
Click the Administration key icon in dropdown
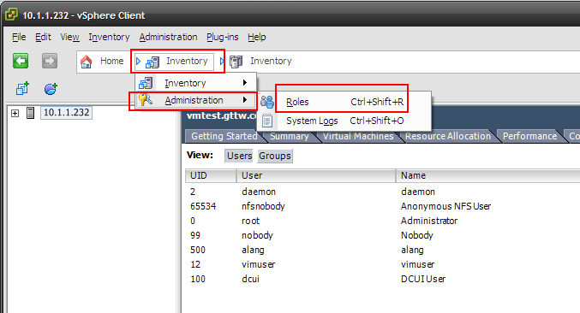point(146,100)
